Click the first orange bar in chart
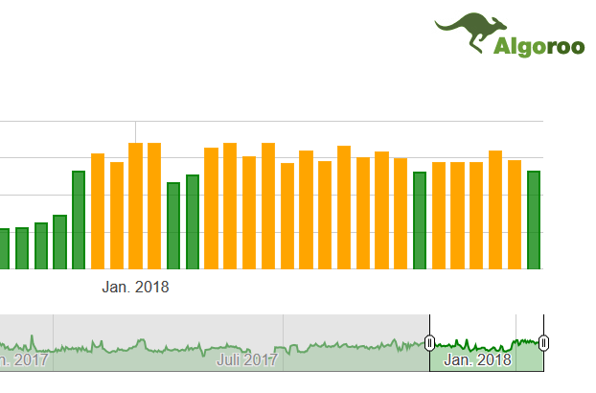 point(98,211)
